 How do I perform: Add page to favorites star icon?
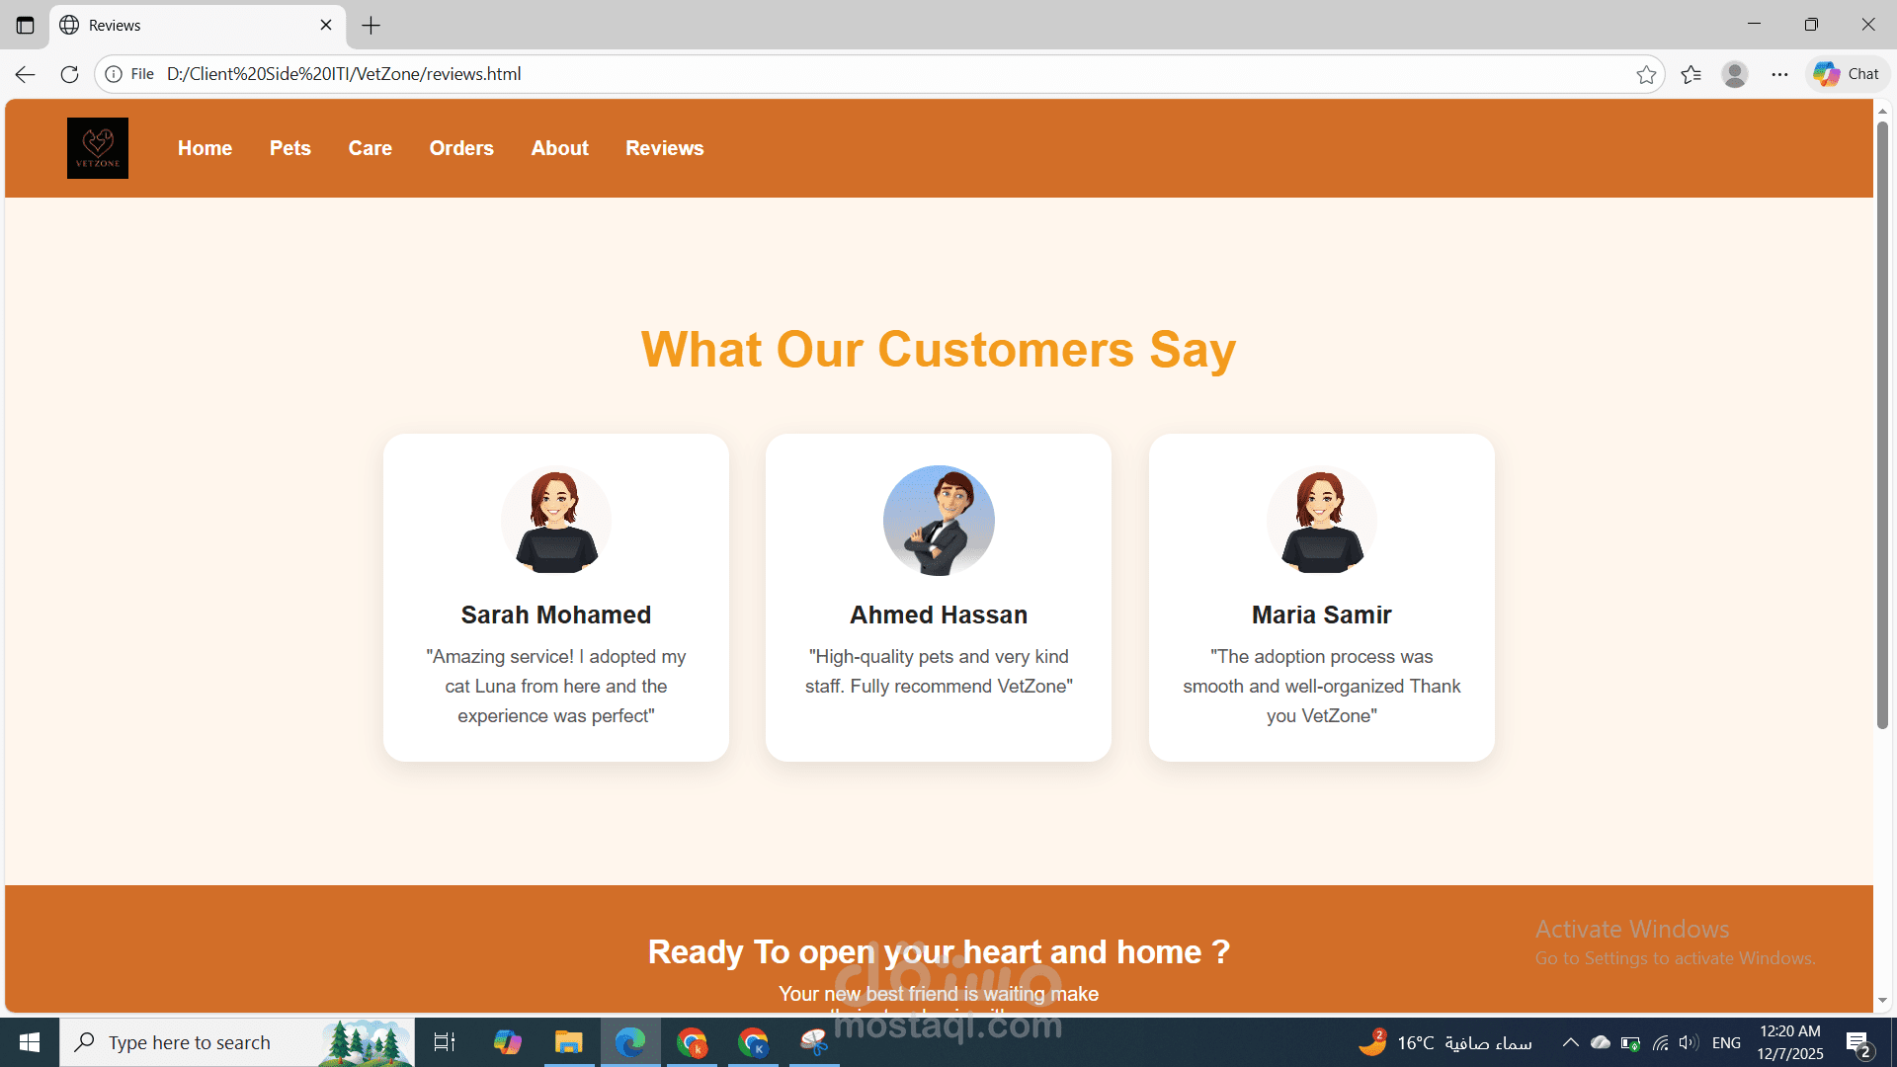point(1645,74)
